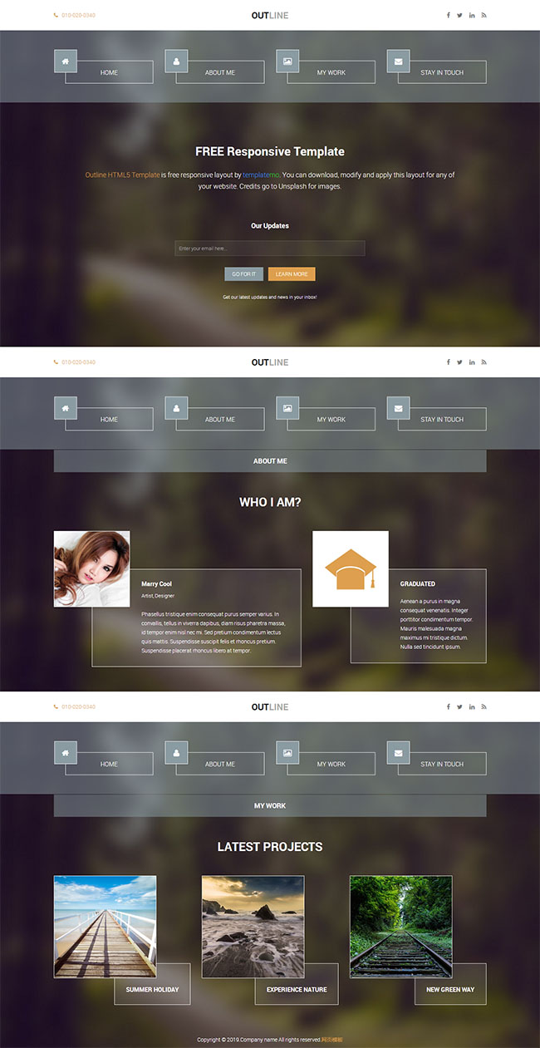
Task: Click the picture icon above the first MY WORK
Action: [x=287, y=62]
